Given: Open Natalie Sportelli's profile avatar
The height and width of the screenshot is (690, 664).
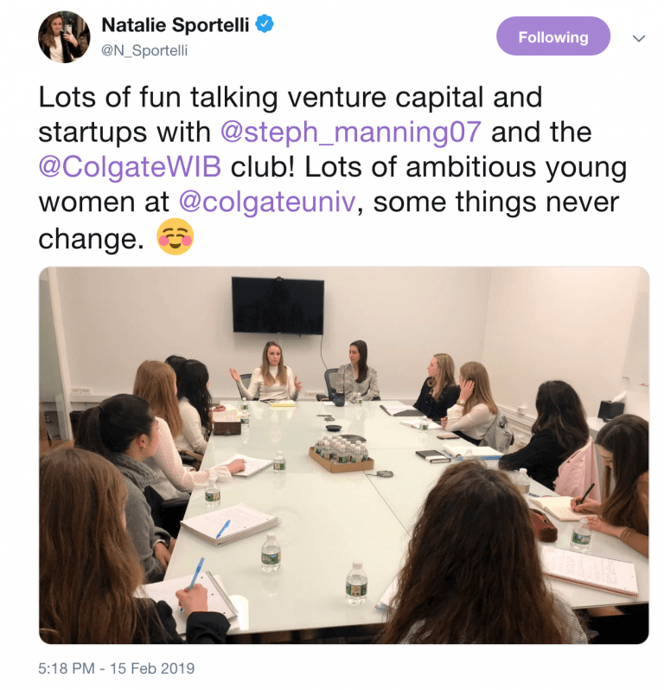Looking at the screenshot, I should pyautogui.click(x=63, y=36).
